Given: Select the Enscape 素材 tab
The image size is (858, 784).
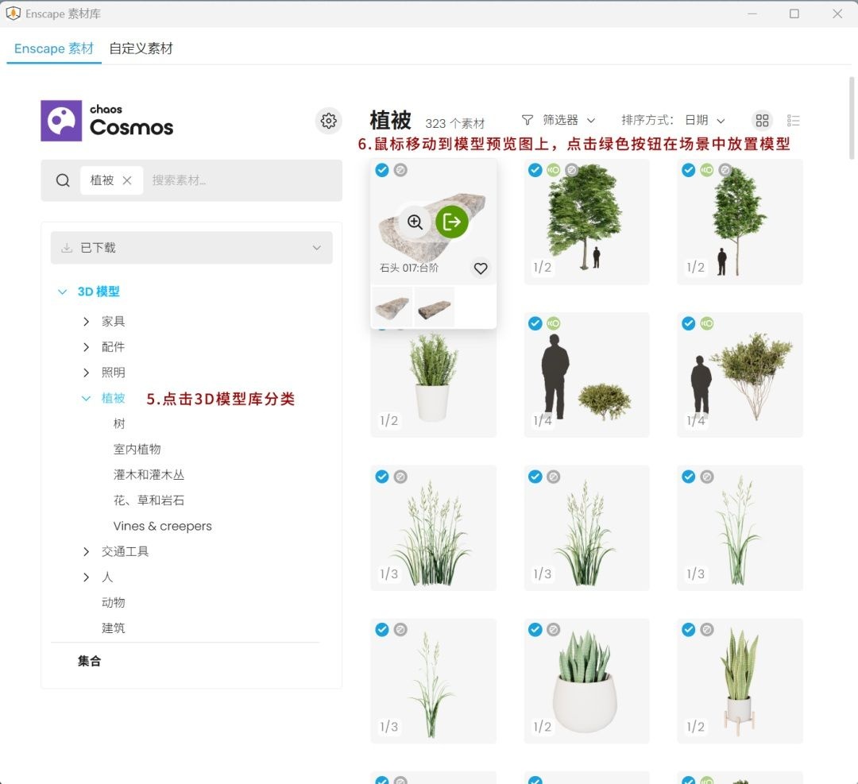Looking at the screenshot, I should 54,48.
